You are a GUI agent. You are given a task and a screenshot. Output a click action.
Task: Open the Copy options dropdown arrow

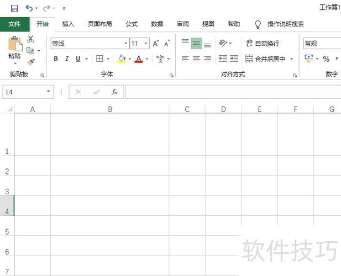coord(39,51)
